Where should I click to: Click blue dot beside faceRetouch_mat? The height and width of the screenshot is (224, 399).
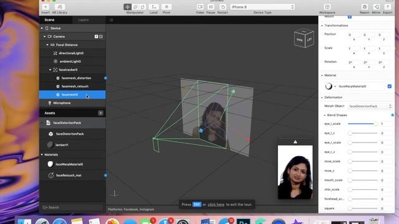coord(105,175)
